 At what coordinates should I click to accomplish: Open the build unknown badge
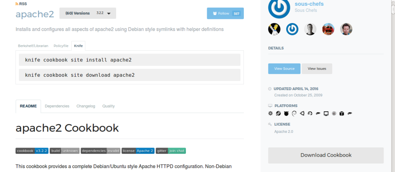point(64,150)
